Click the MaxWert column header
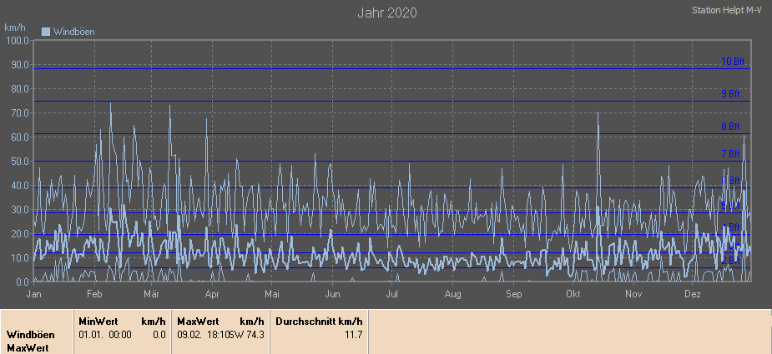The image size is (772, 354). [197, 321]
